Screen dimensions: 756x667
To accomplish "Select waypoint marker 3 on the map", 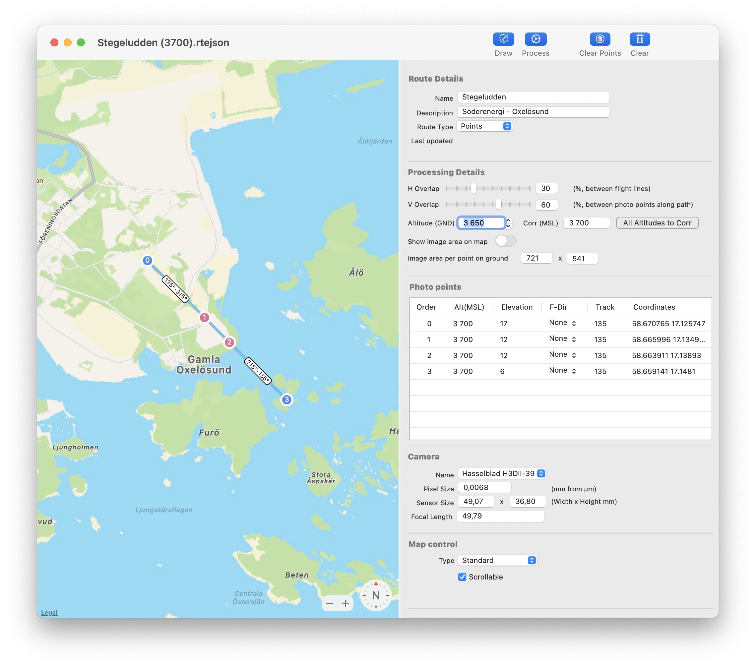I will click(286, 399).
